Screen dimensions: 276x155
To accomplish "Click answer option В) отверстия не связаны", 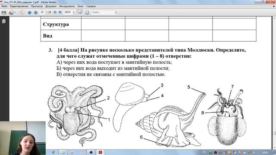I will tap(111, 74).
